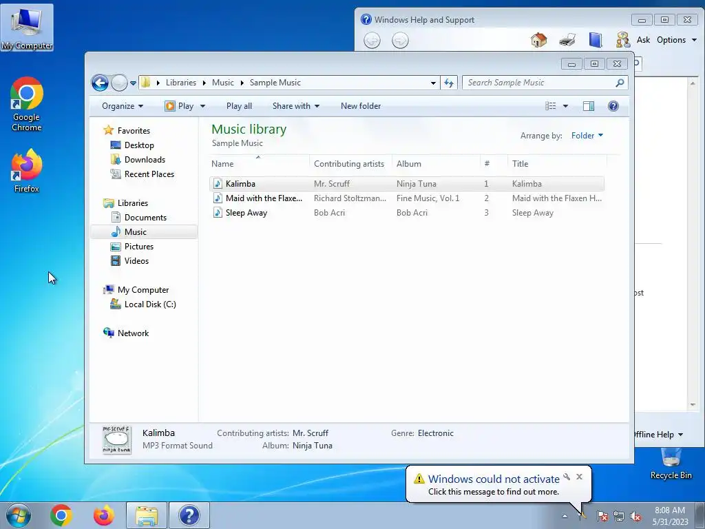Open Windows Explorer from taskbar

147,515
